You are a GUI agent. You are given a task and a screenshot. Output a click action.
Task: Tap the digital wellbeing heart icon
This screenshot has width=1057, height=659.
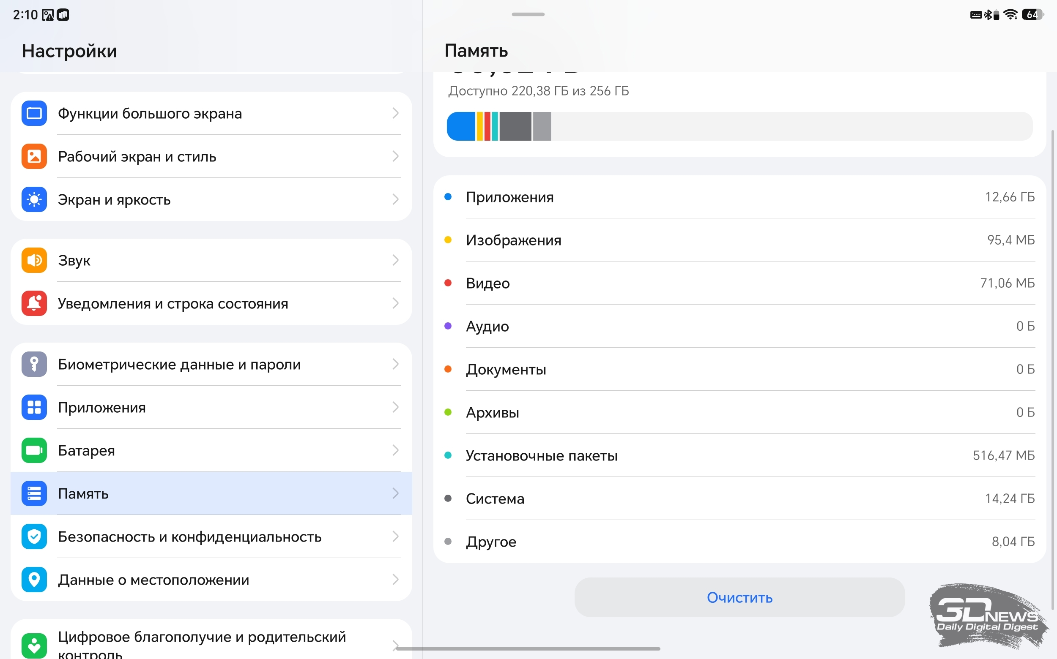pos(34,645)
